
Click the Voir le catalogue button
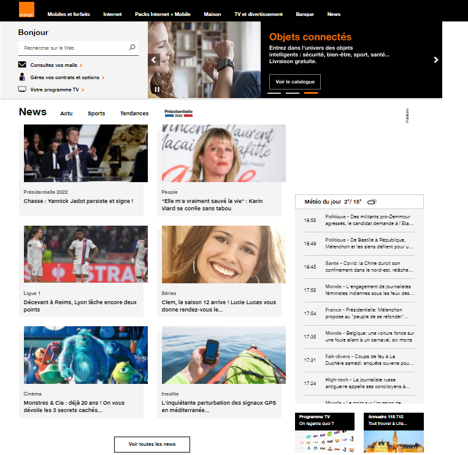(295, 82)
